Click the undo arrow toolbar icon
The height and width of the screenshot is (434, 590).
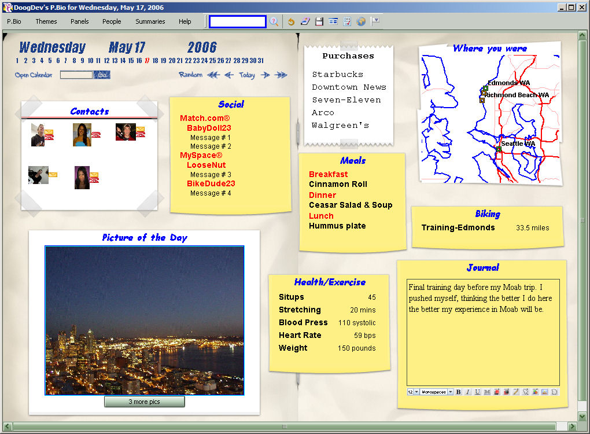pyautogui.click(x=291, y=21)
